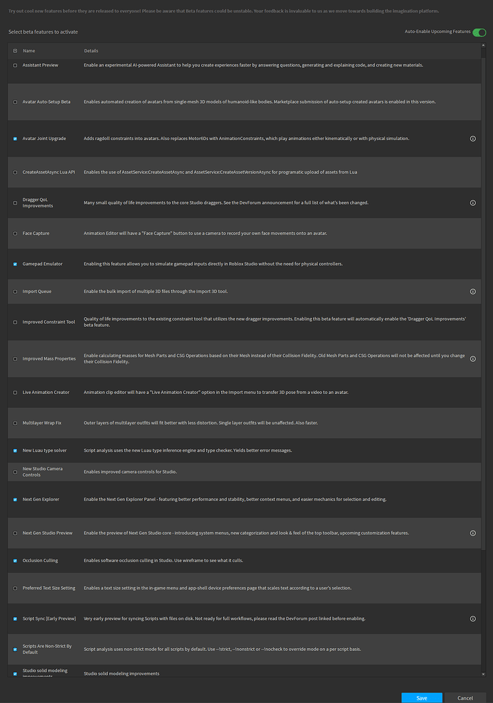Click the Import Queue info icon
Screen dimensions: 493x703
coord(472,291)
